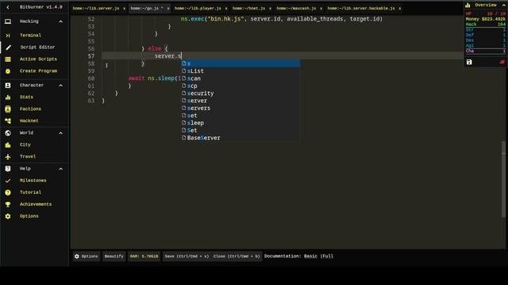Collapse the sidebar with the back arrow
Viewport: 508px width, 285px height.
point(8,7)
